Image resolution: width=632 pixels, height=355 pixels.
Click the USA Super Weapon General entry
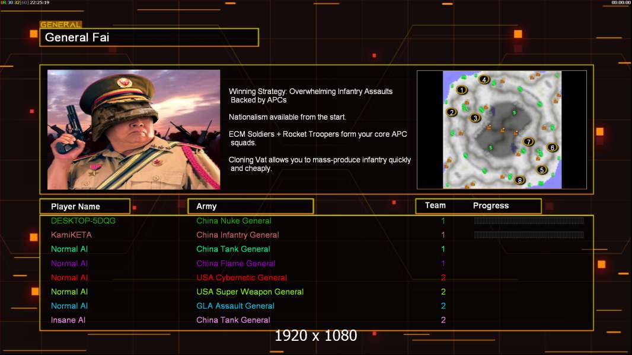(250, 292)
